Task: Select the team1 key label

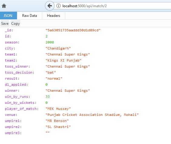Action: point(11,54)
